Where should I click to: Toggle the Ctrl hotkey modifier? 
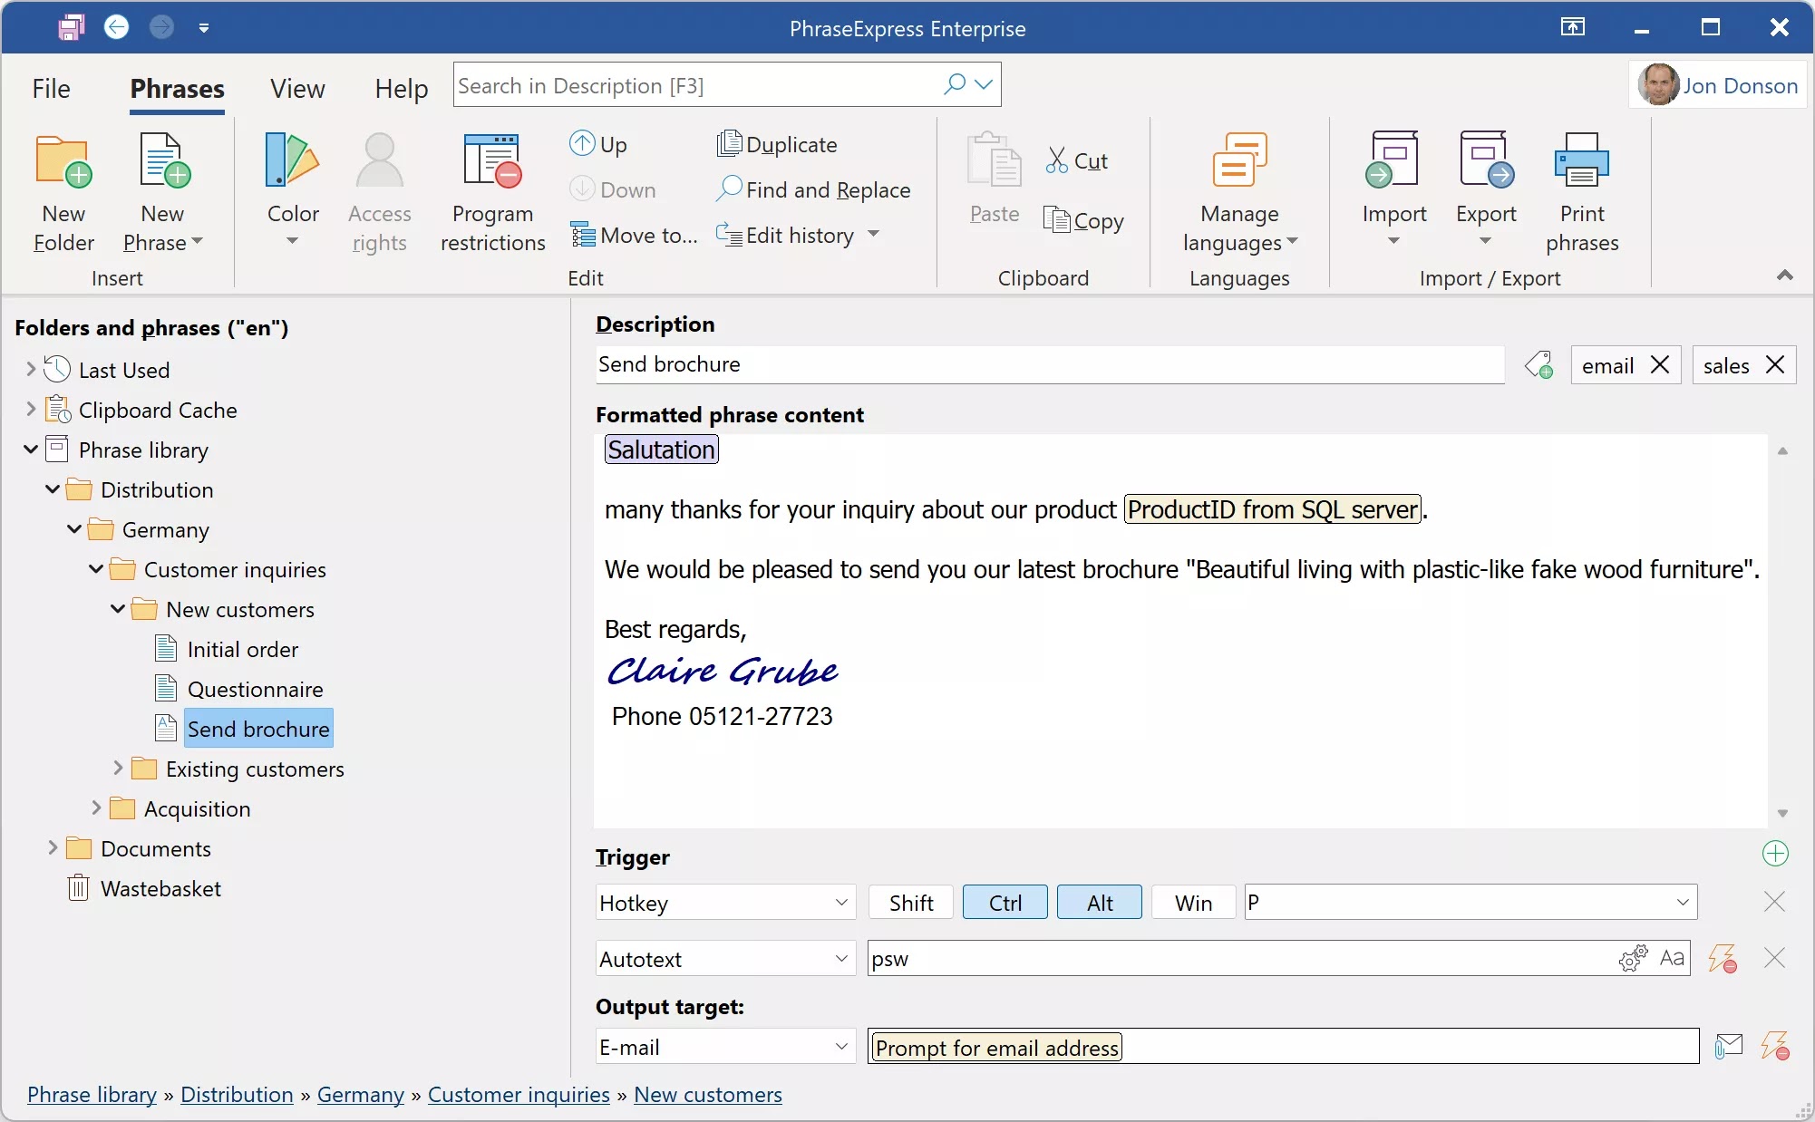pyautogui.click(x=1005, y=903)
